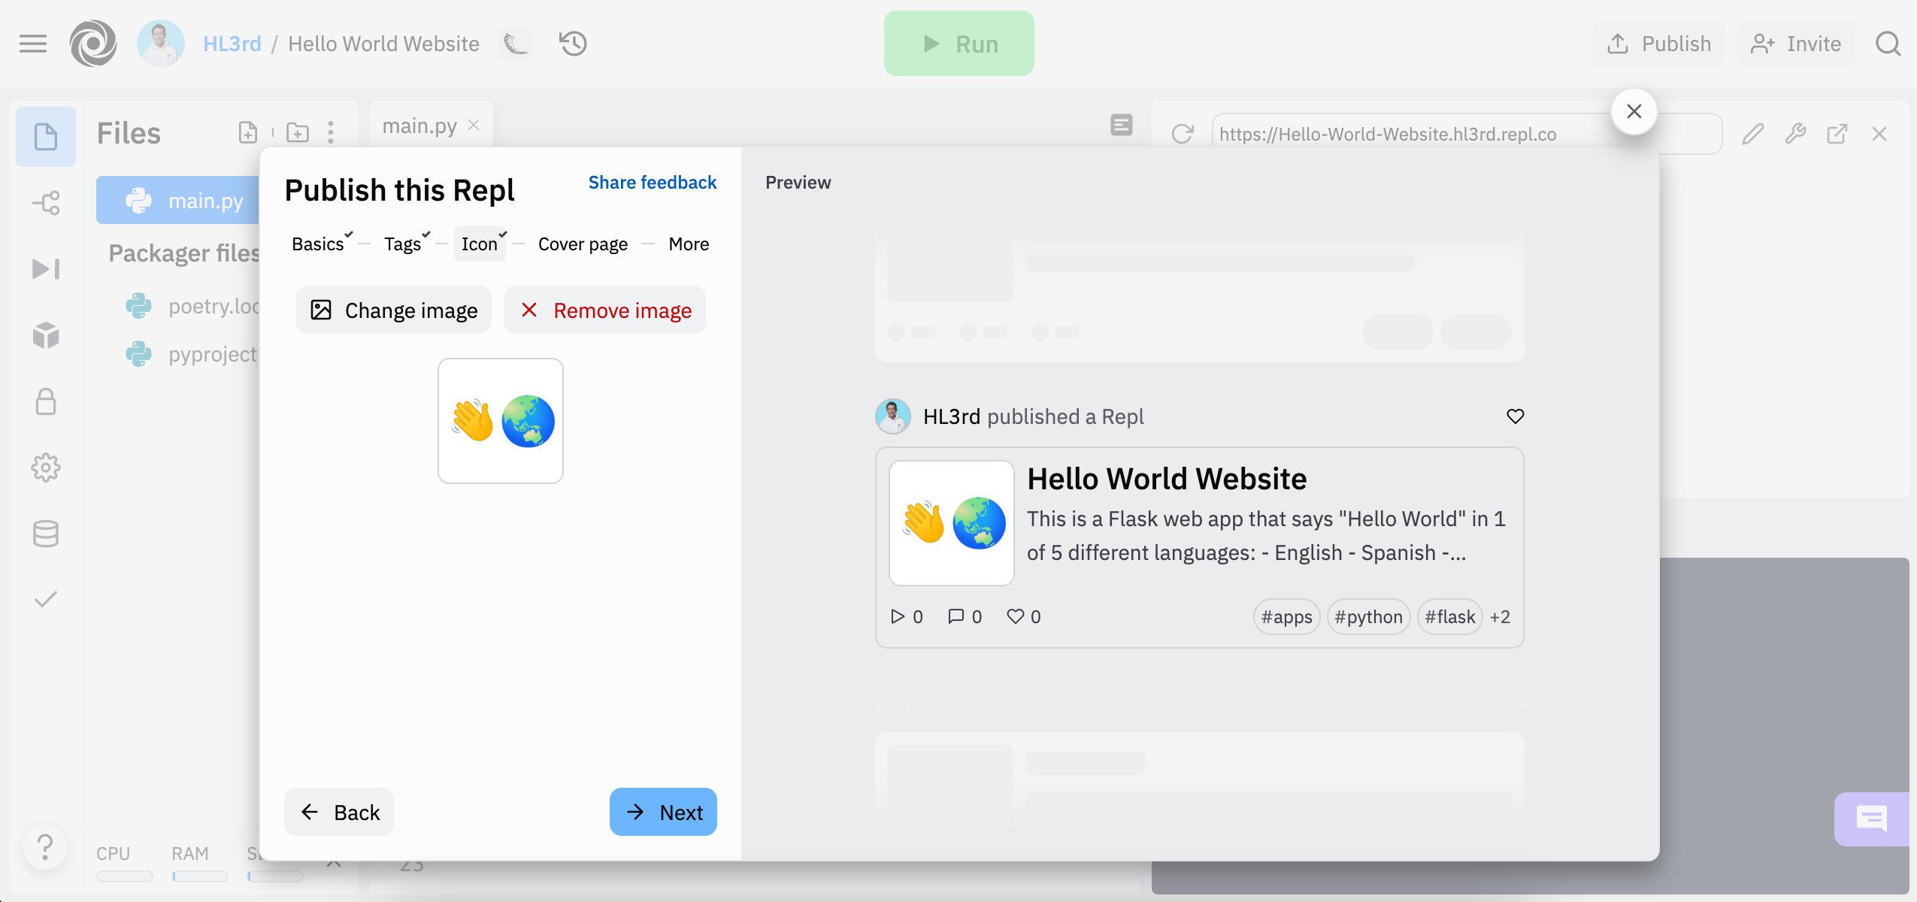Screen dimensions: 1917x902
Task: Open the search magnifier icon
Action: (1888, 44)
